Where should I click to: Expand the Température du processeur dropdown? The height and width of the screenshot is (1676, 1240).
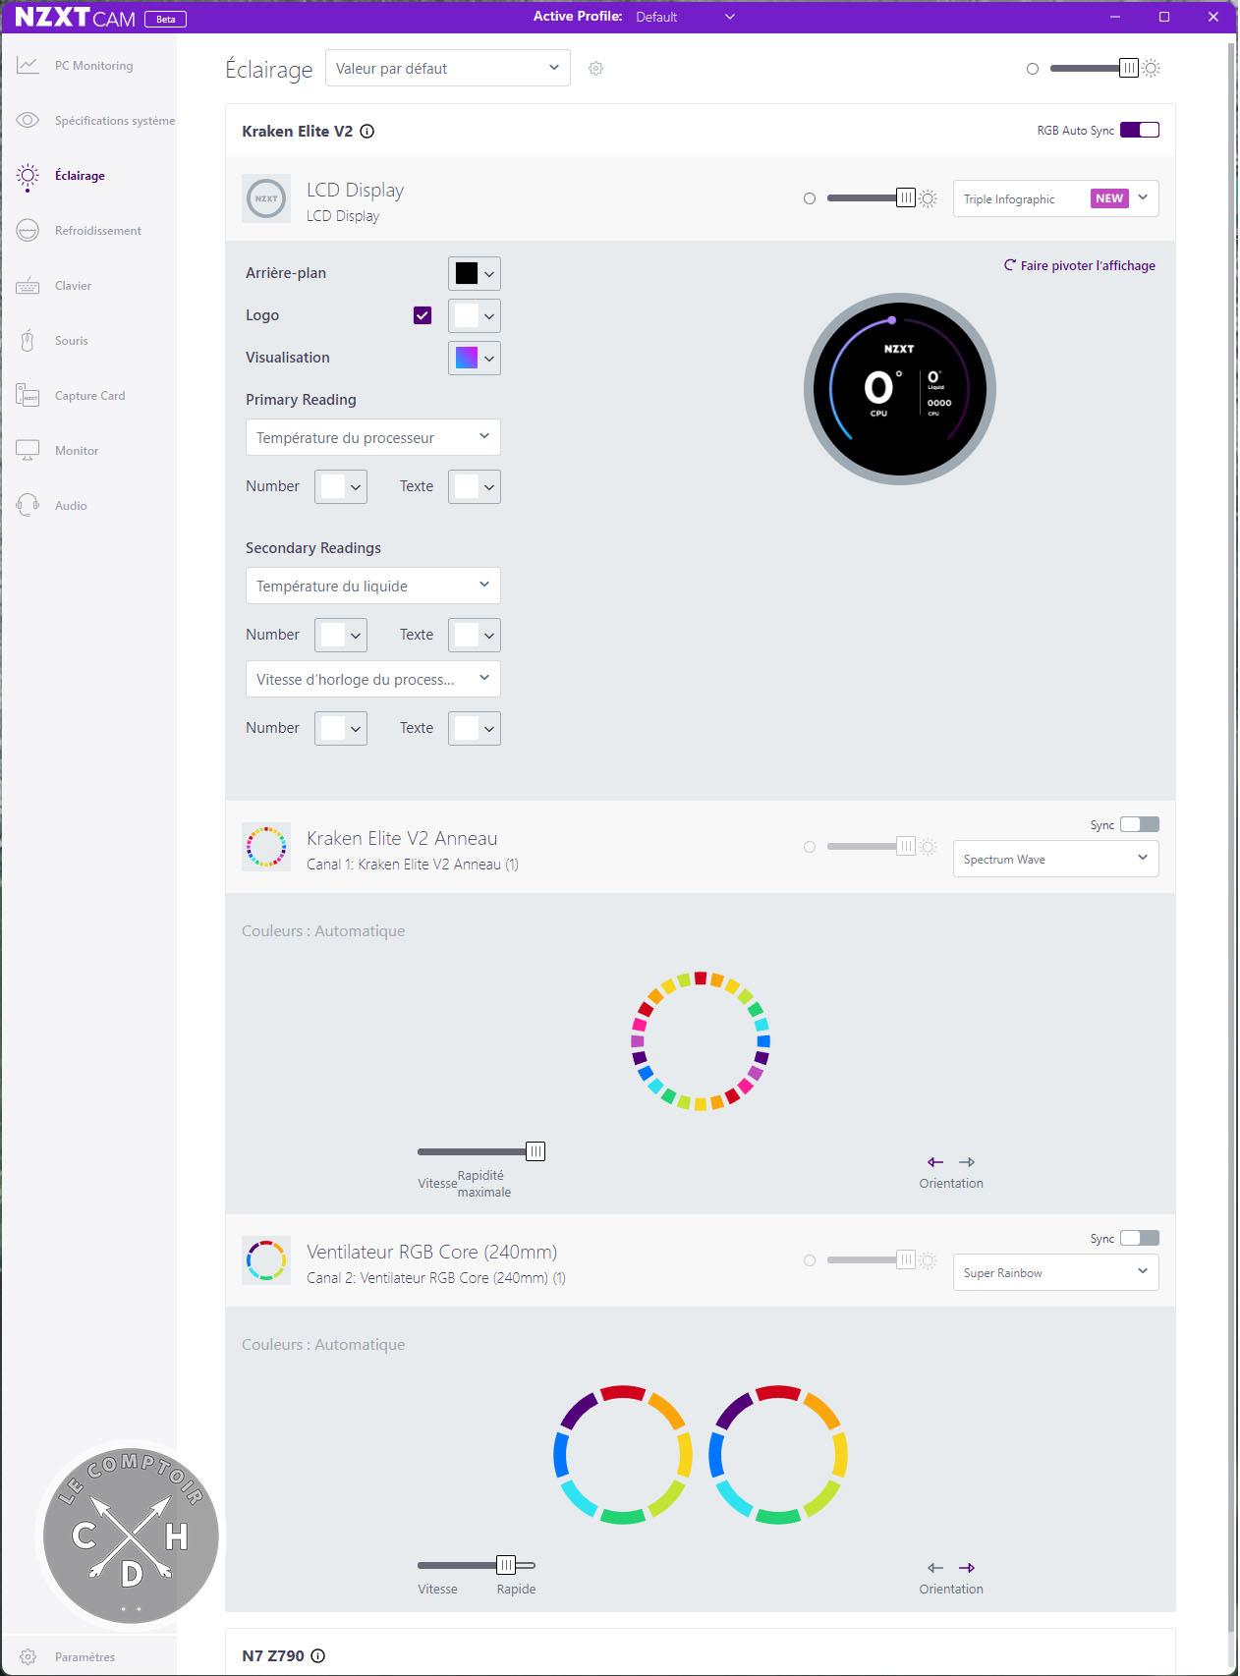click(x=372, y=438)
